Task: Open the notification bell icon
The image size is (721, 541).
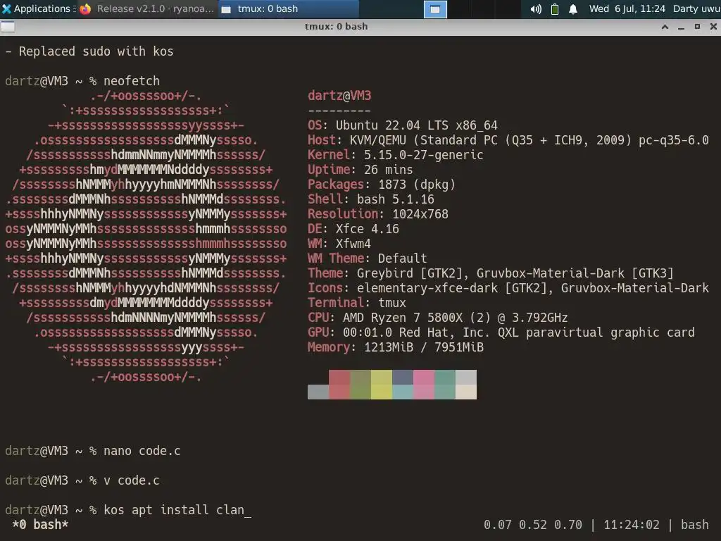Action: (573, 9)
